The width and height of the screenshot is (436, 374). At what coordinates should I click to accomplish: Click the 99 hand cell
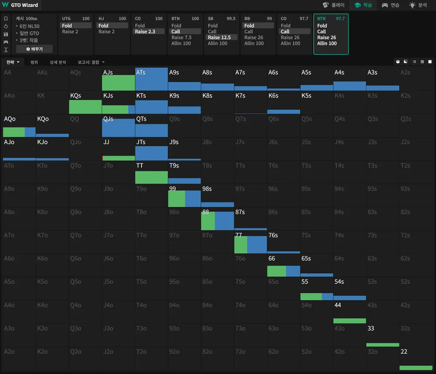[x=184, y=196]
